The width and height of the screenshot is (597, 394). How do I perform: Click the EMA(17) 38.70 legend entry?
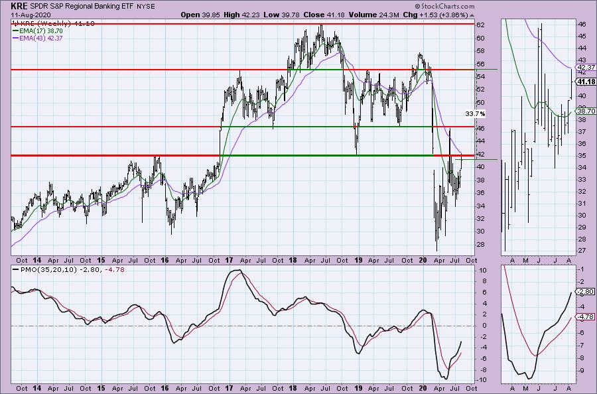tap(41, 31)
